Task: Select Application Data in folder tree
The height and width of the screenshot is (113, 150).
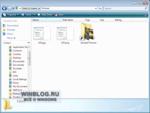Action: [20, 47]
